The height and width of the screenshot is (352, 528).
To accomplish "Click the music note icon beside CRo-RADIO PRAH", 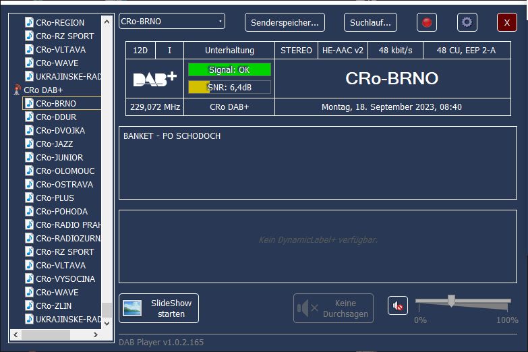I will (x=29, y=225).
